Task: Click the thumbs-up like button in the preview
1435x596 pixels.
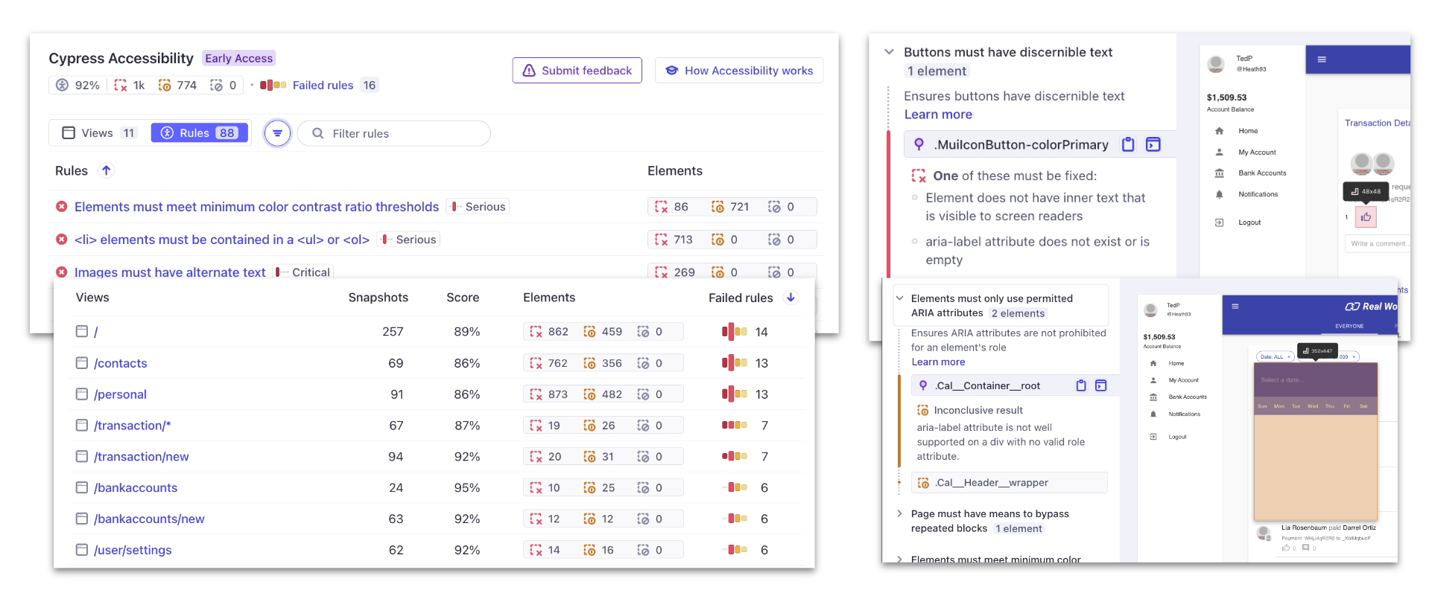Action: (x=1366, y=217)
